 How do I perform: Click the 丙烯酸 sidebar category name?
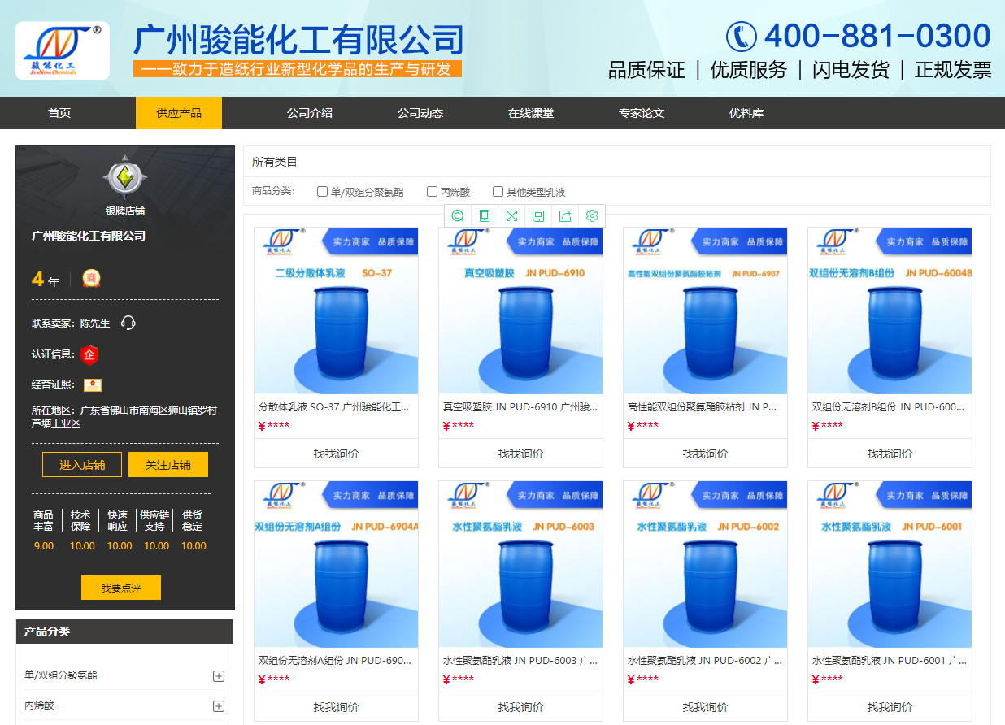click(39, 705)
